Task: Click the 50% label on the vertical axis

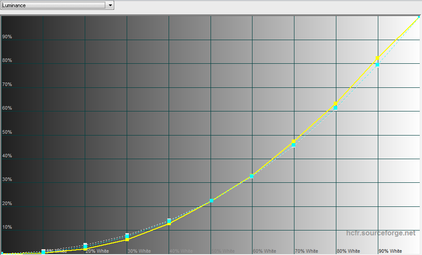Action: coord(7,132)
